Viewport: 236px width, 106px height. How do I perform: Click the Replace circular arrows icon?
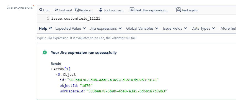point(77,10)
